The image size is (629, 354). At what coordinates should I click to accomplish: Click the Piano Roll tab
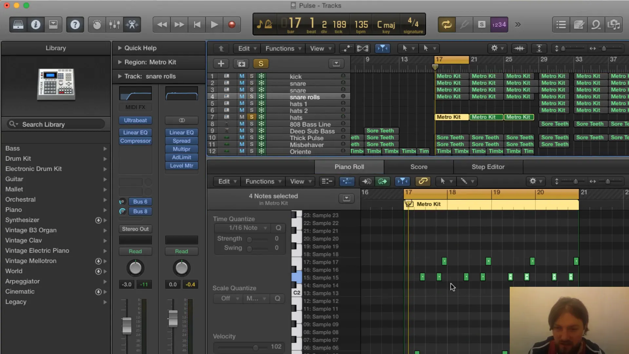[x=349, y=167]
